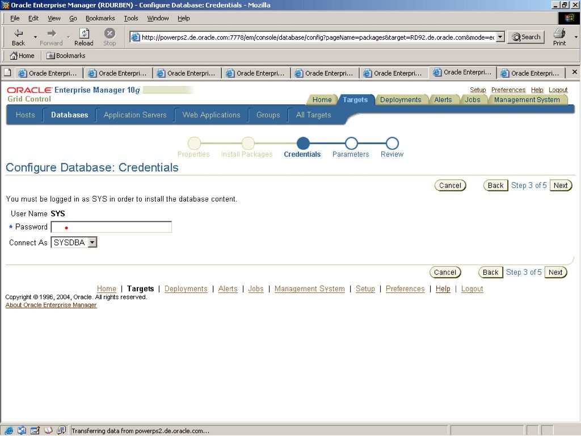581x436 pixels.
Task: Open the Window menu
Action: 158,18
